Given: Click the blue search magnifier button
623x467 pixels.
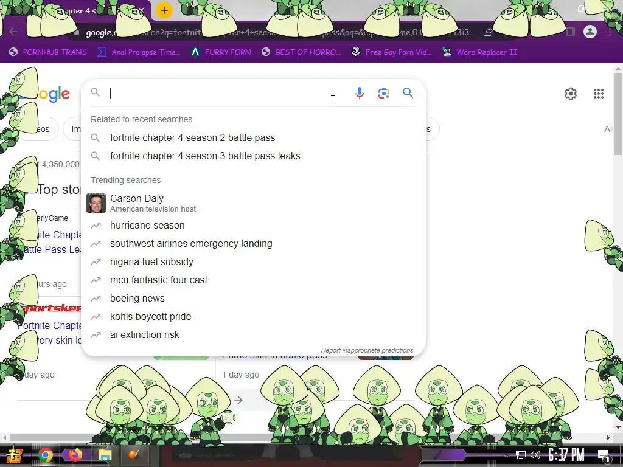Looking at the screenshot, I should [408, 93].
